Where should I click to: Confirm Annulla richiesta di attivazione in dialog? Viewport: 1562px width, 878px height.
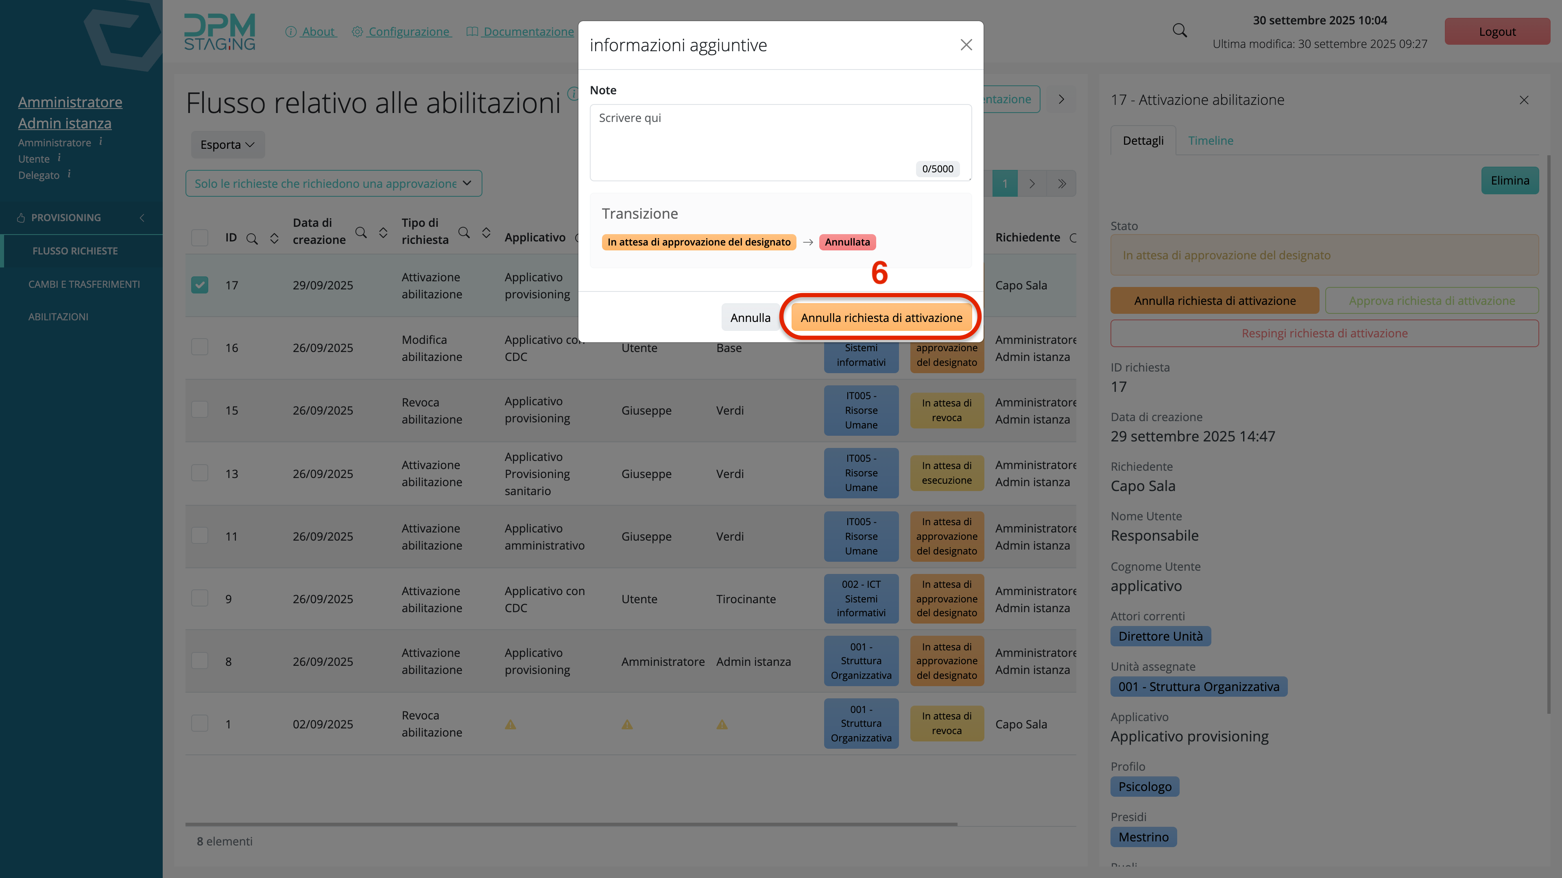(x=881, y=317)
